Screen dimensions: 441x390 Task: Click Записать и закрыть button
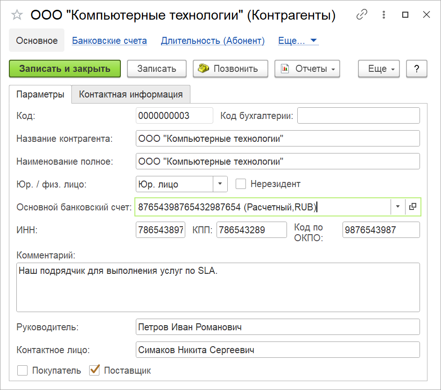(65, 69)
